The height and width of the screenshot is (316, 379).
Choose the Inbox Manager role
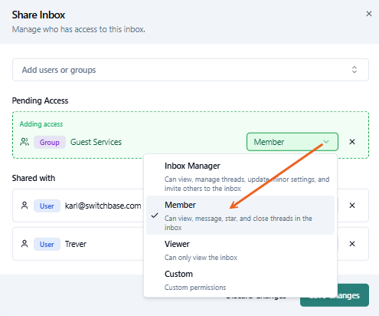(240, 176)
